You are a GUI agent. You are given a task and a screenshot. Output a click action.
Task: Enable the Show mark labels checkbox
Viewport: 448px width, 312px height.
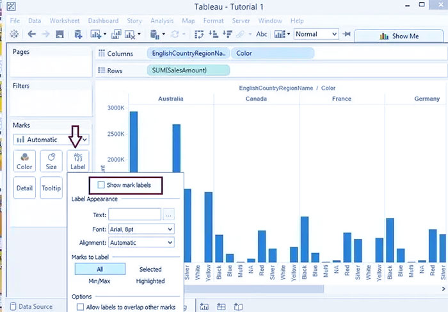tap(101, 185)
